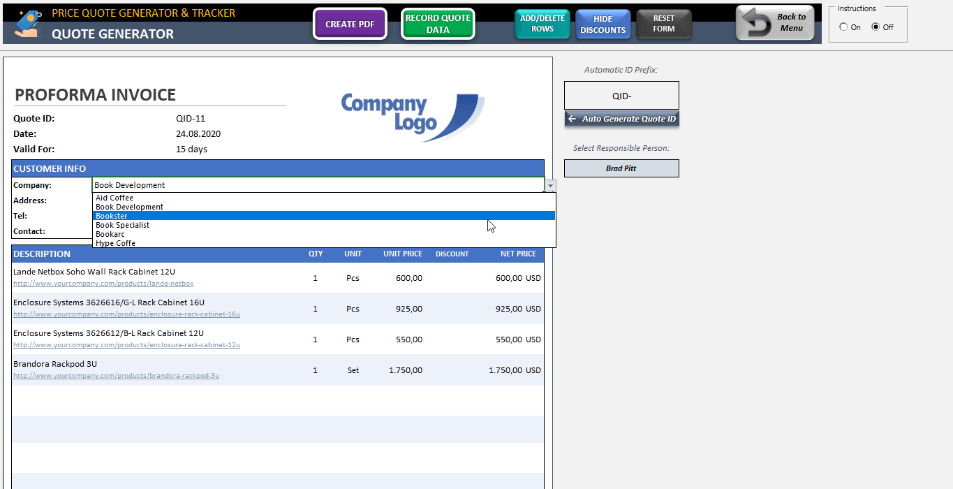Choose Aid Coffee from company list
The width and height of the screenshot is (953, 489).
(324, 198)
